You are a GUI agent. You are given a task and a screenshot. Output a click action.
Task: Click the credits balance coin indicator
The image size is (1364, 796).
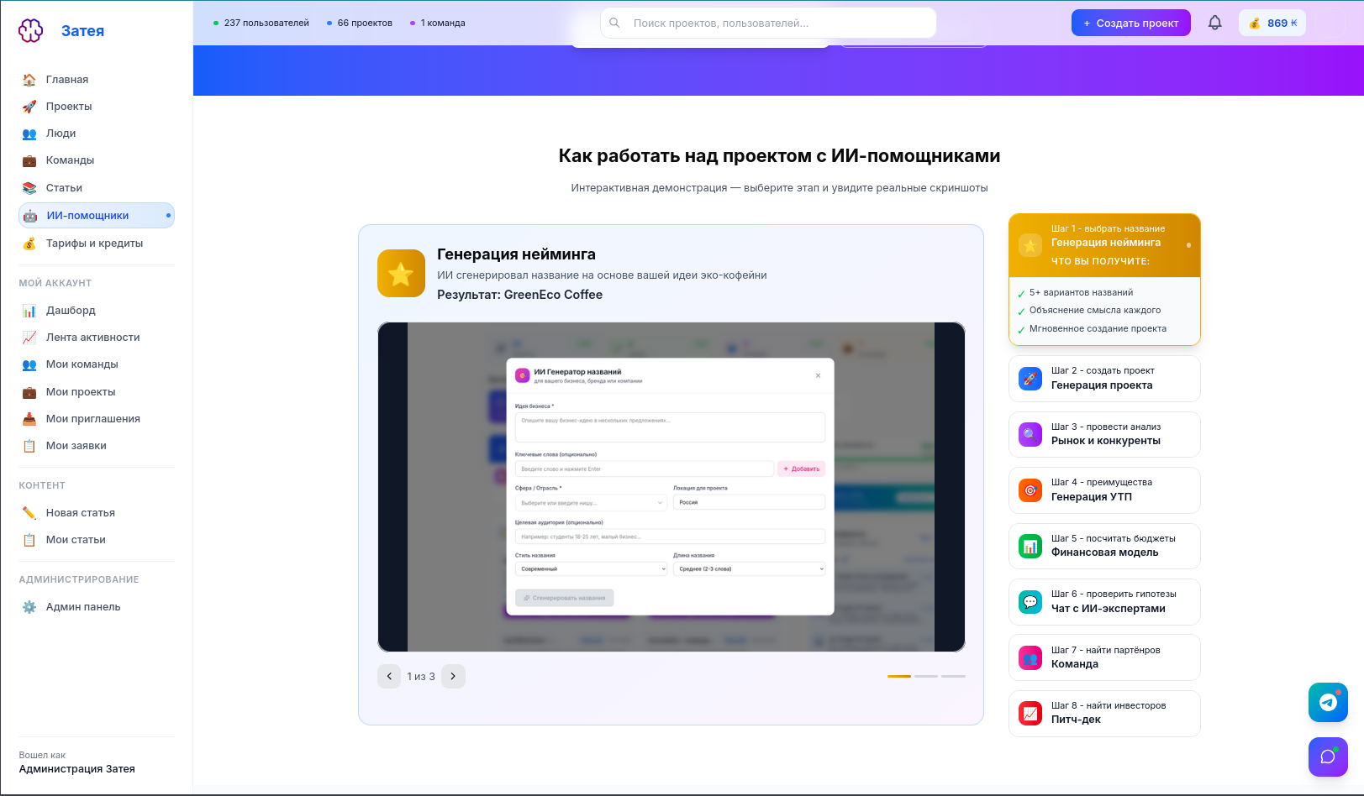(1272, 23)
